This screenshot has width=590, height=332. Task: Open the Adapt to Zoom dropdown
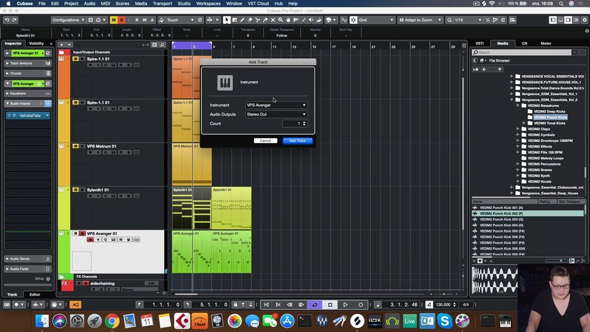point(420,20)
